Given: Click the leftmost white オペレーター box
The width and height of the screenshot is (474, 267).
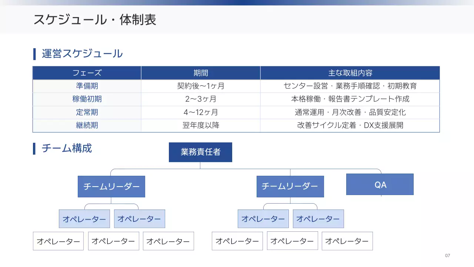Looking at the screenshot, I should pos(58,241).
